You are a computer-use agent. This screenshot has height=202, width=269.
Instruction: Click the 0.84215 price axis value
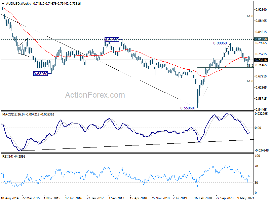[x=261, y=32]
